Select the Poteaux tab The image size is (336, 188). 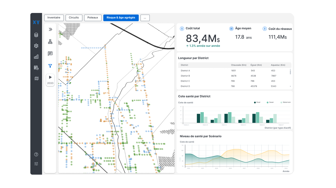pos(93,18)
